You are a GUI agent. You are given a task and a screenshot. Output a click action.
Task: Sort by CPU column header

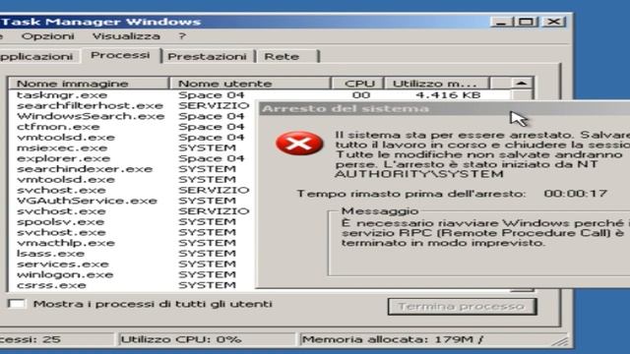tap(358, 84)
